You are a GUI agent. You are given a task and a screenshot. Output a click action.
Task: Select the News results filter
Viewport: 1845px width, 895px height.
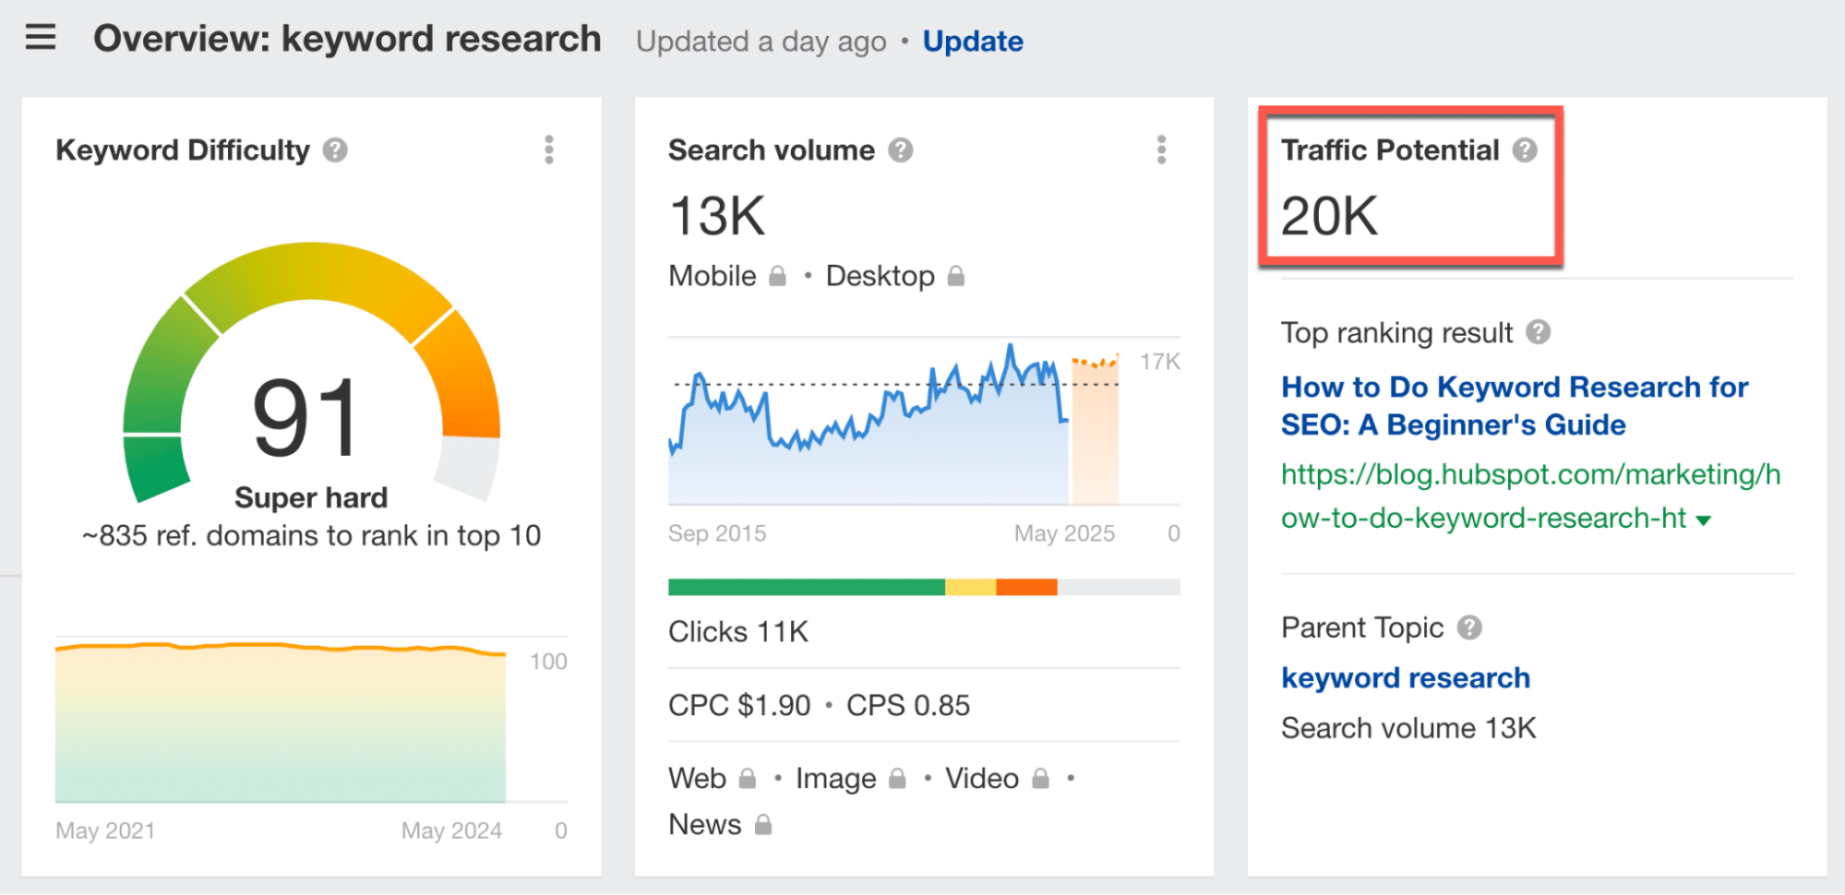(x=704, y=824)
